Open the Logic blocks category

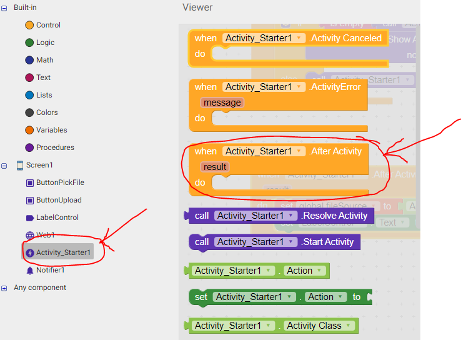pos(40,42)
